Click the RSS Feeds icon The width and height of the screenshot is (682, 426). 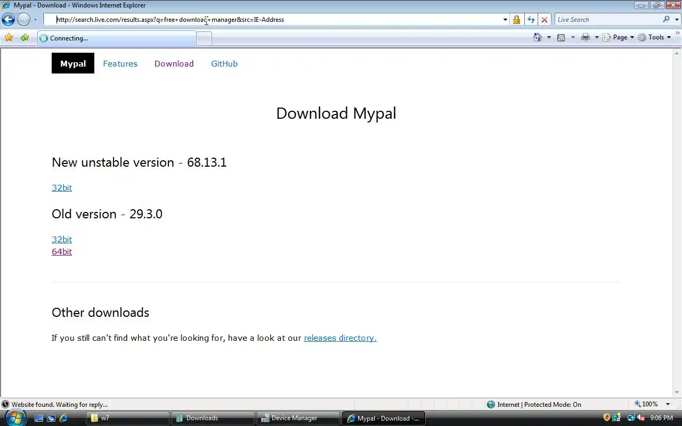coord(561,37)
